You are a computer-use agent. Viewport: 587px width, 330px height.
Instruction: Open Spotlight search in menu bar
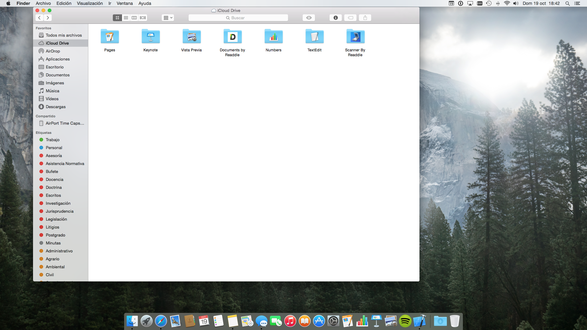[567, 3]
